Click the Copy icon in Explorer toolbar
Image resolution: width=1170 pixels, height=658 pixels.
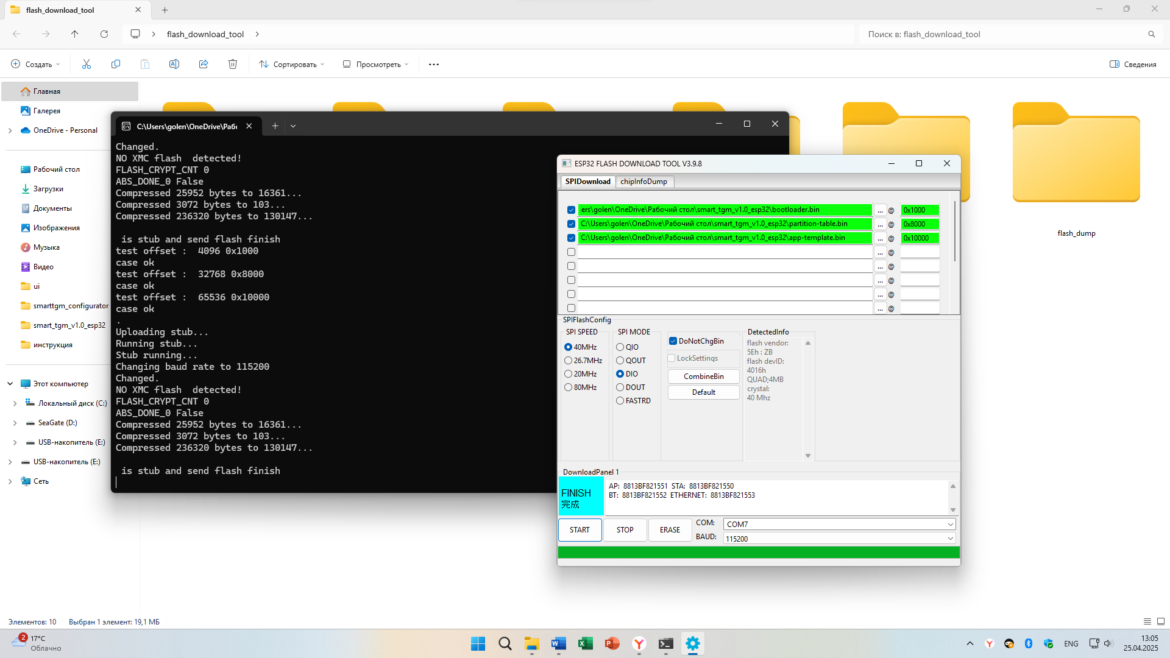tap(116, 64)
